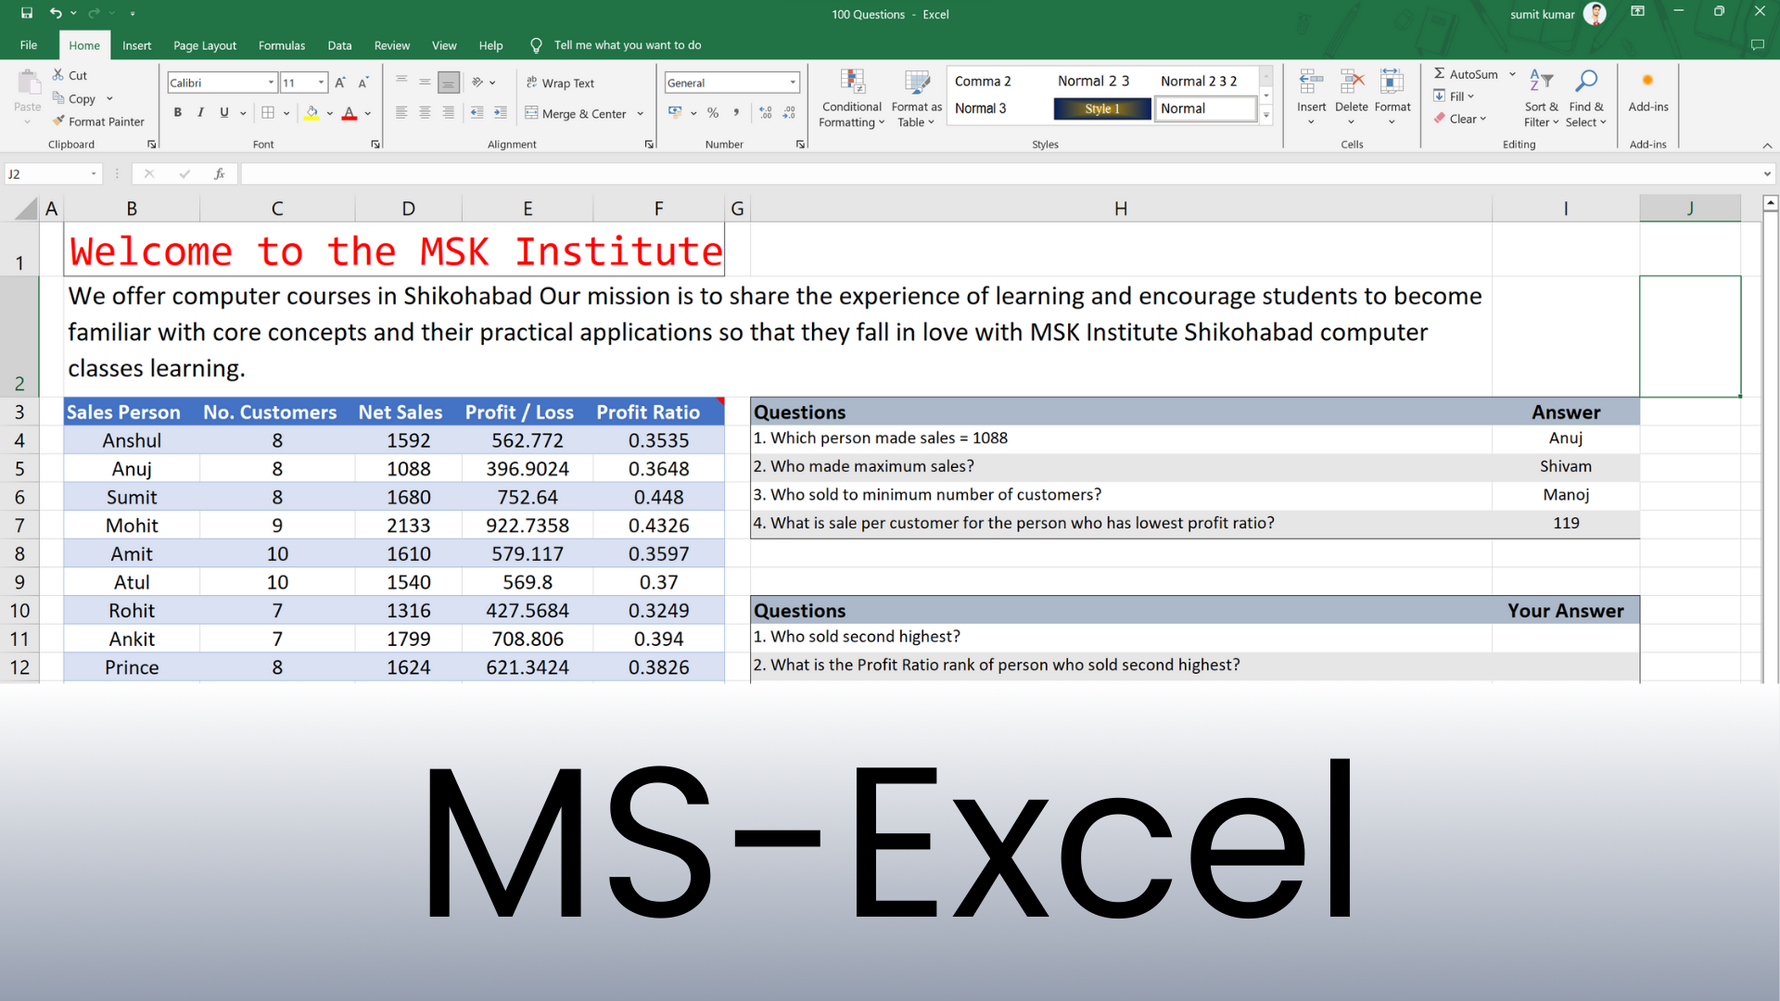Click Delete cells icon

pos(1352,82)
